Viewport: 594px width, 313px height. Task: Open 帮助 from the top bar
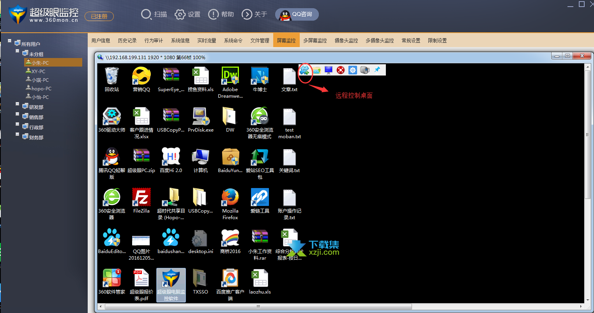tap(221, 14)
